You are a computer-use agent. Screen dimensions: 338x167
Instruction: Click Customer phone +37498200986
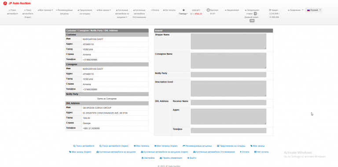pyautogui.click(x=90, y=60)
